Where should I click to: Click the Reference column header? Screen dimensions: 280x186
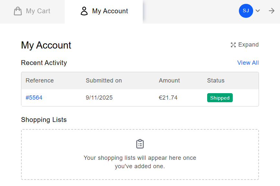pos(40,81)
